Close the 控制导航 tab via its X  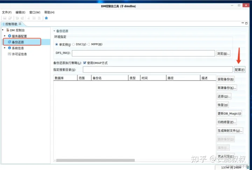(20, 24)
